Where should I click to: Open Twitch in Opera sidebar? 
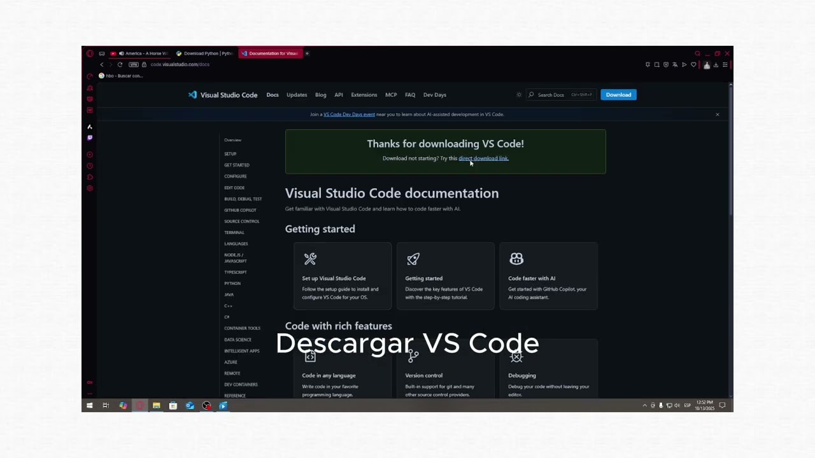pyautogui.click(x=90, y=137)
